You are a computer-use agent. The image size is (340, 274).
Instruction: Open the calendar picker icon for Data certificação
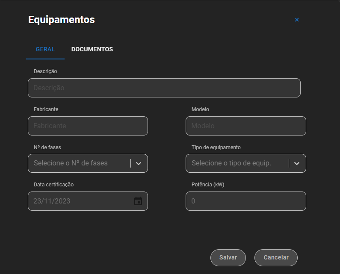point(138,201)
